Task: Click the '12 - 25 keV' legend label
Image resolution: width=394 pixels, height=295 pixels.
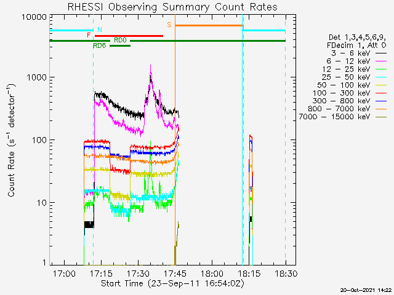Action: (x=346, y=69)
